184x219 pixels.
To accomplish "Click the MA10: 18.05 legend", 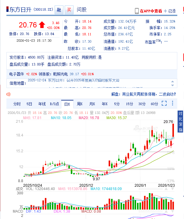I will 61,118.
